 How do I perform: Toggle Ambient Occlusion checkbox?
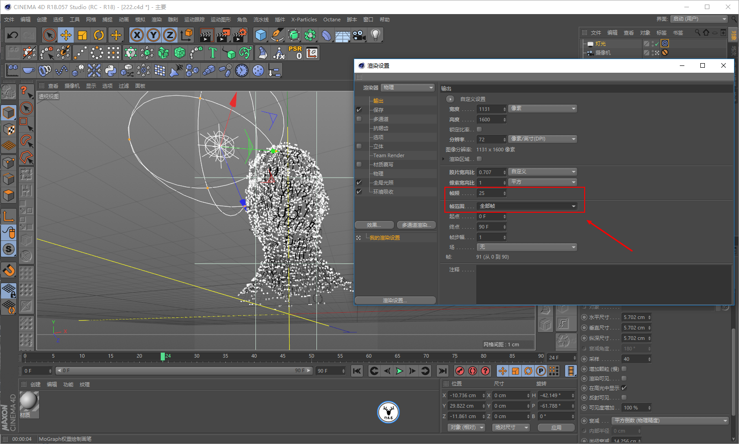pyautogui.click(x=359, y=192)
